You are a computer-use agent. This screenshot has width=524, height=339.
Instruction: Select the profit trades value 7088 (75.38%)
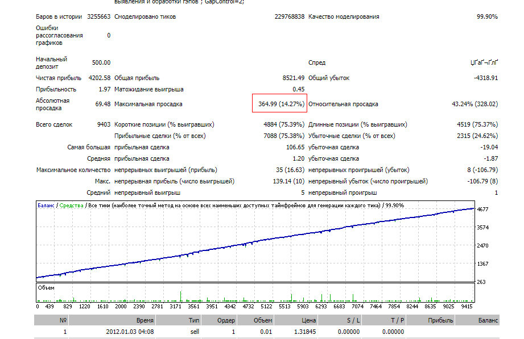284,136
